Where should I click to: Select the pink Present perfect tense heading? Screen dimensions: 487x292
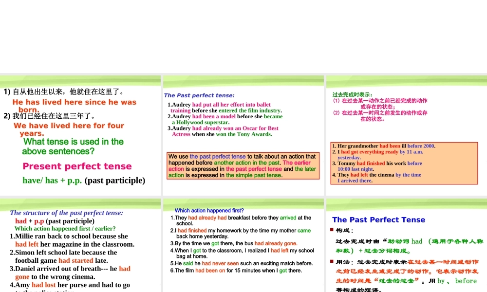[77, 166]
